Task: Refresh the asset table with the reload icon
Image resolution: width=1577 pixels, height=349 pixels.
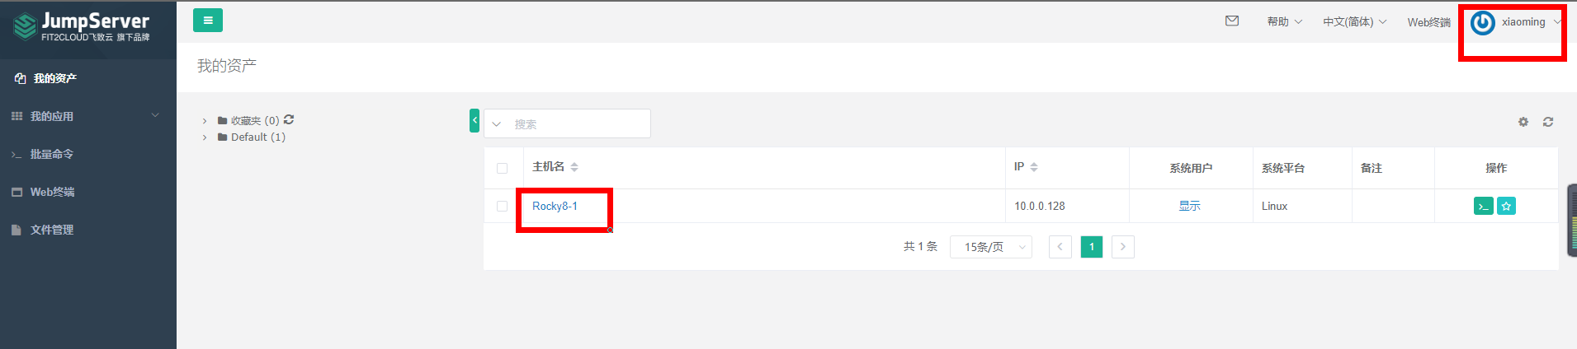Action: 1548,122
